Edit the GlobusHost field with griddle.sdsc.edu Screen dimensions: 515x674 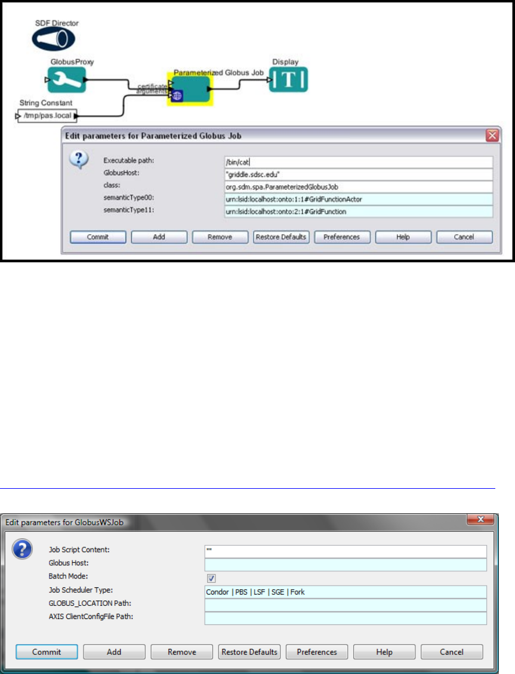[x=359, y=174]
